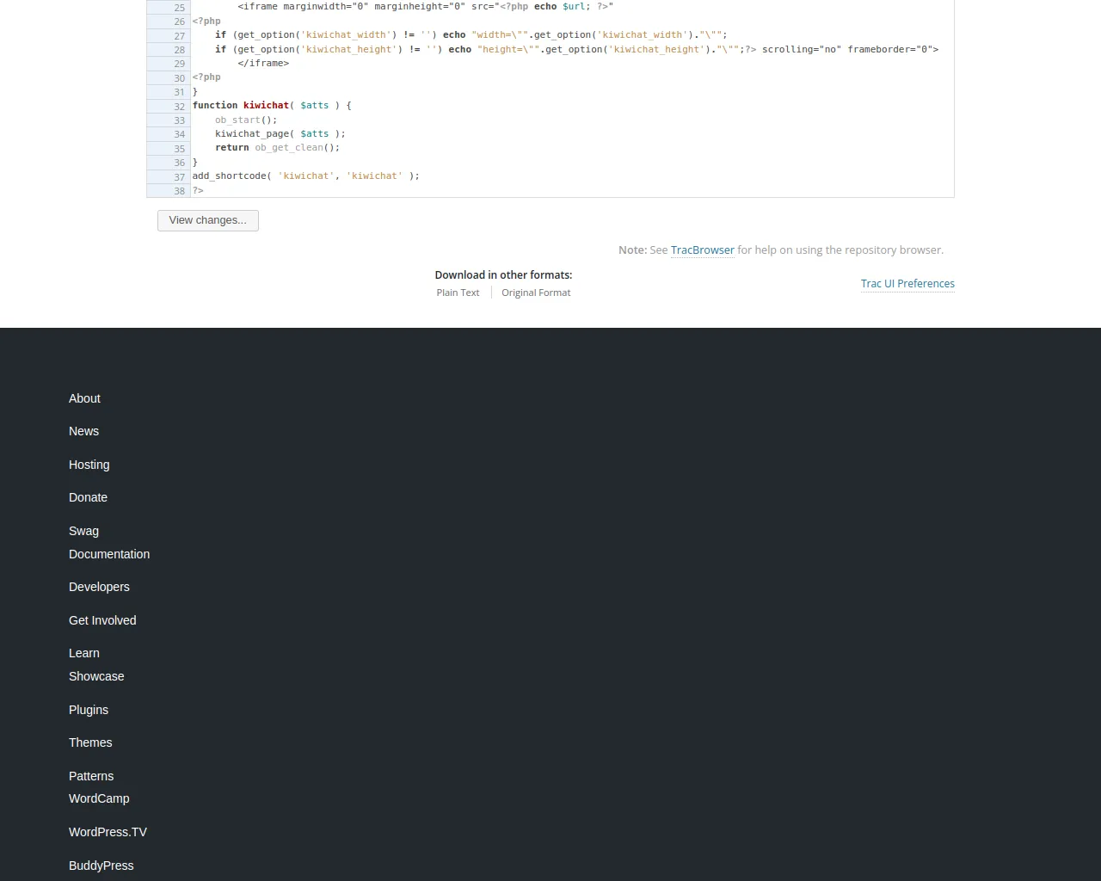Select code line number 38
This screenshot has height=881, width=1101.
pyautogui.click(x=179, y=191)
